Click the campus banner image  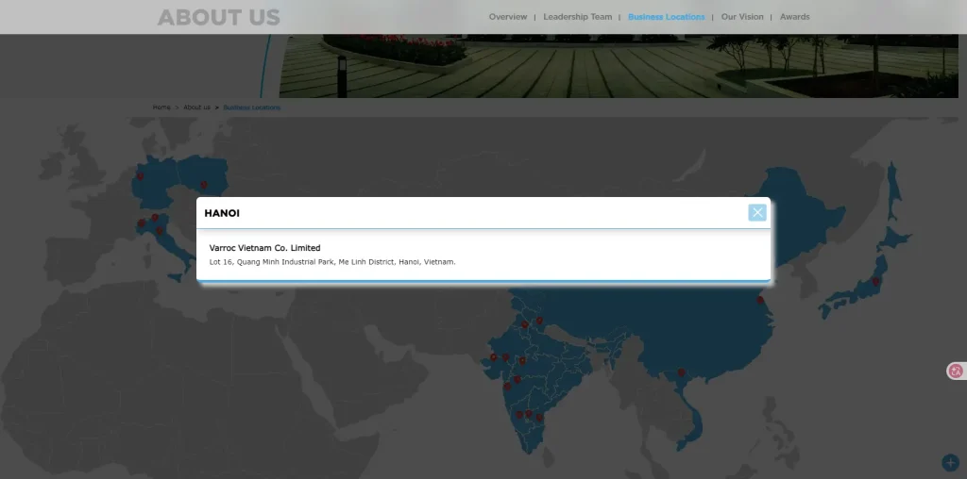(619, 66)
